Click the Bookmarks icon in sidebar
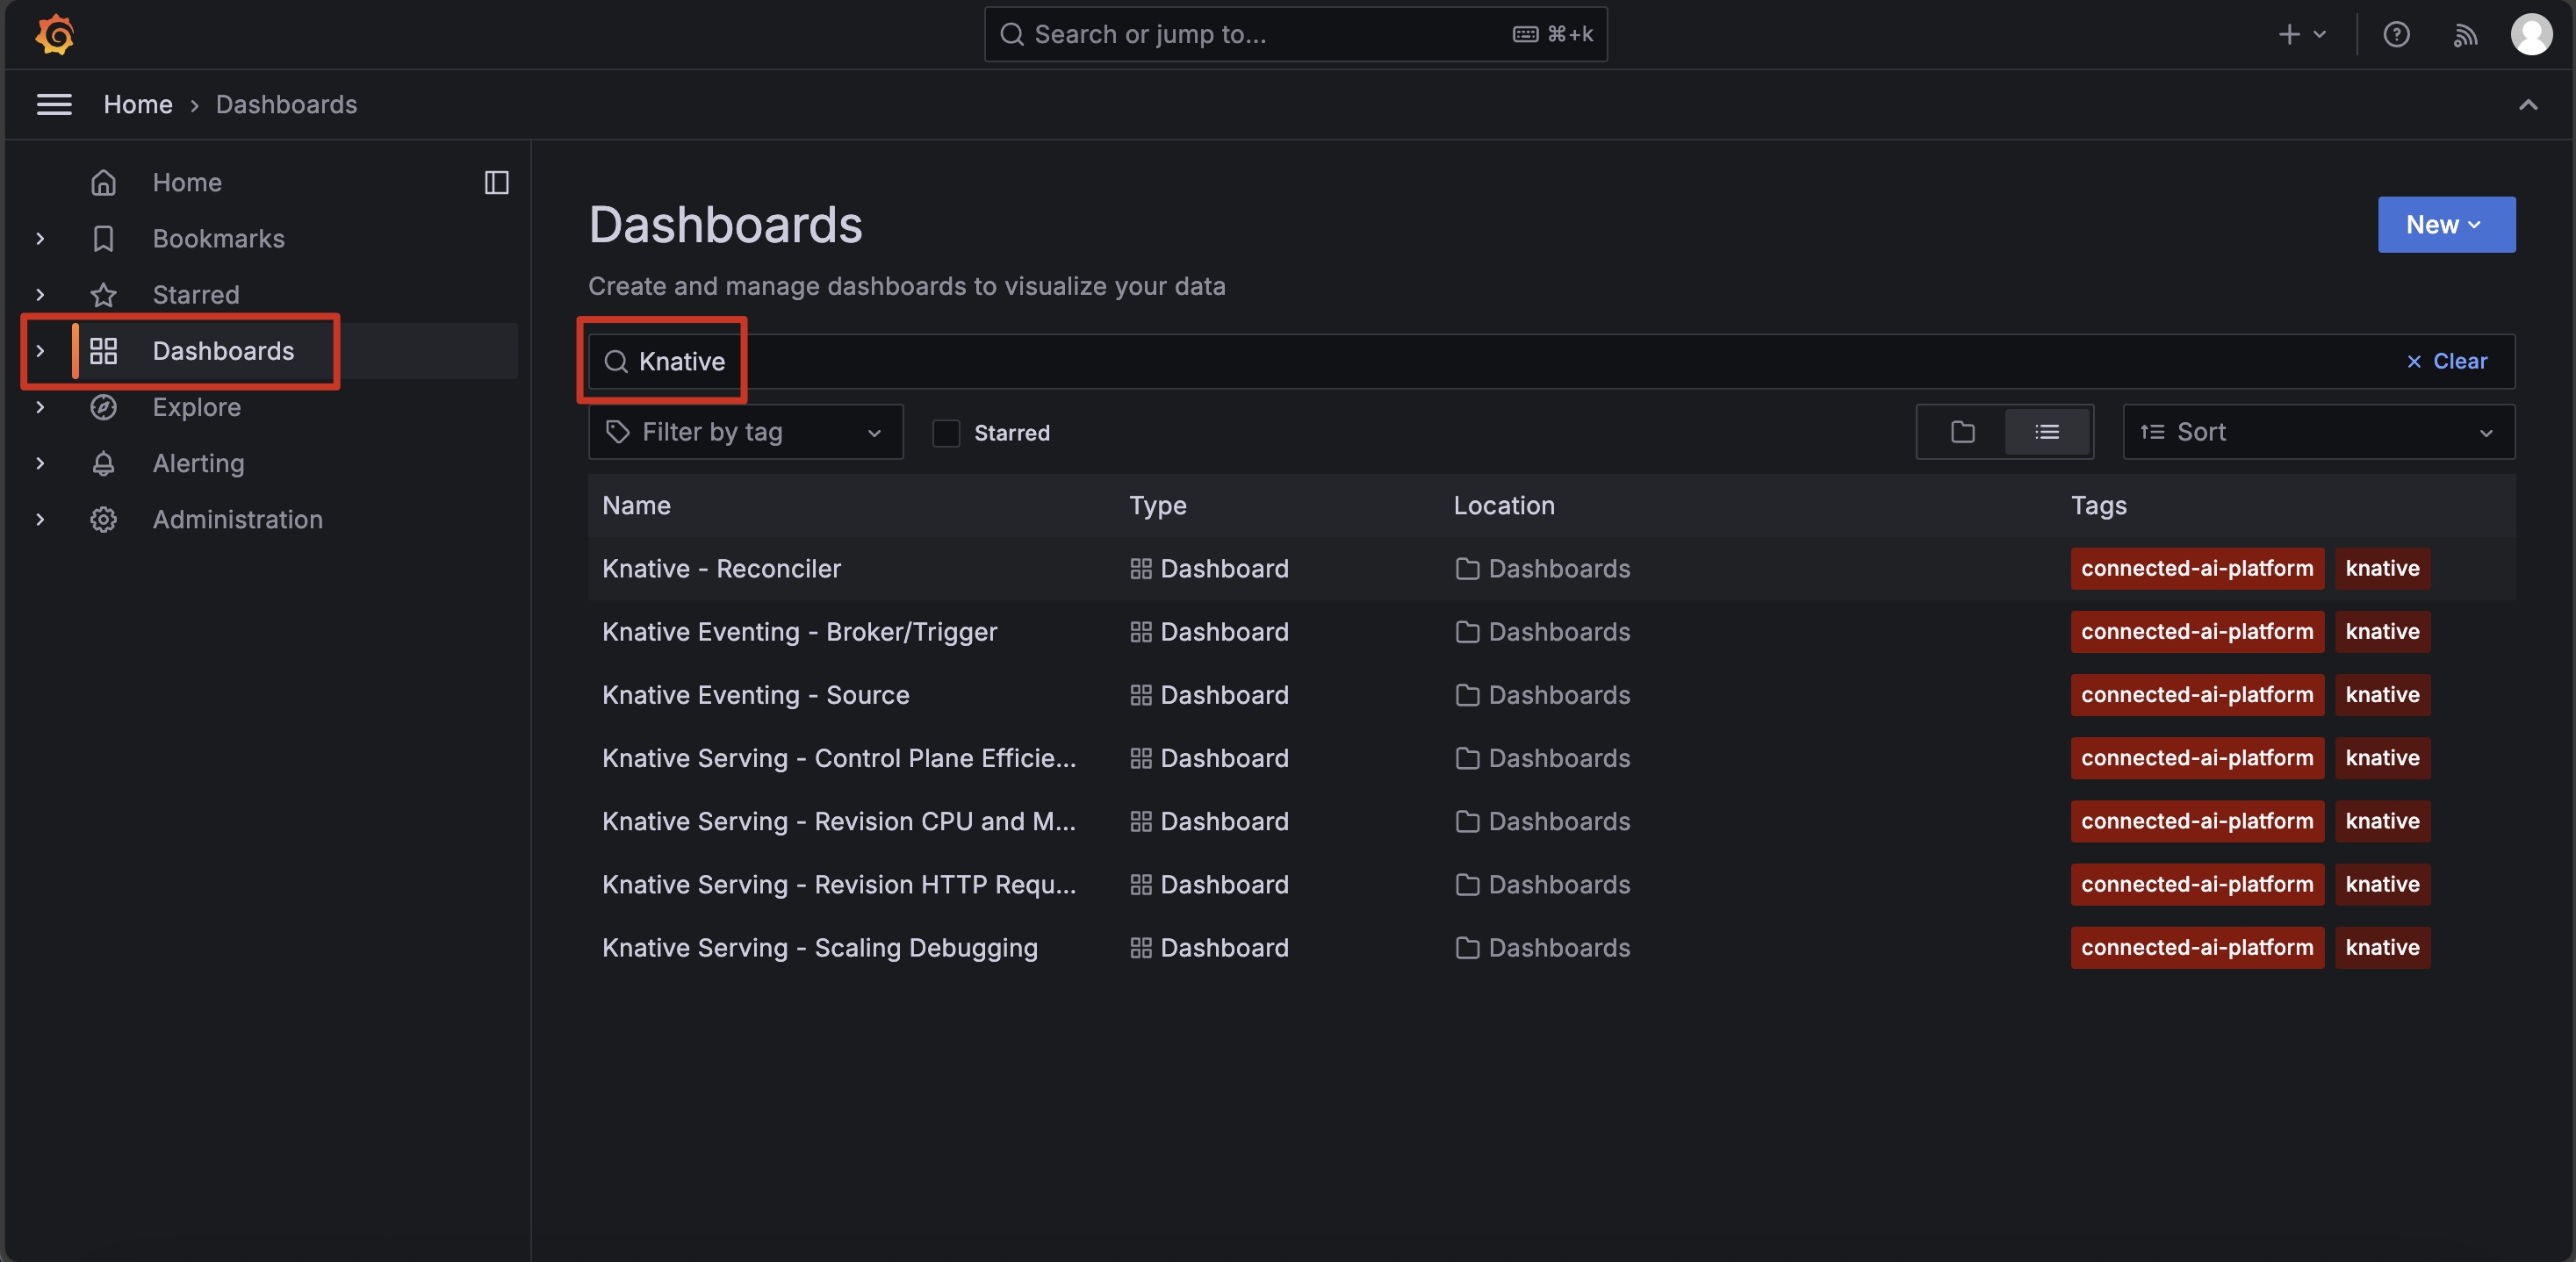The image size is (2576, 1262). 104,238
